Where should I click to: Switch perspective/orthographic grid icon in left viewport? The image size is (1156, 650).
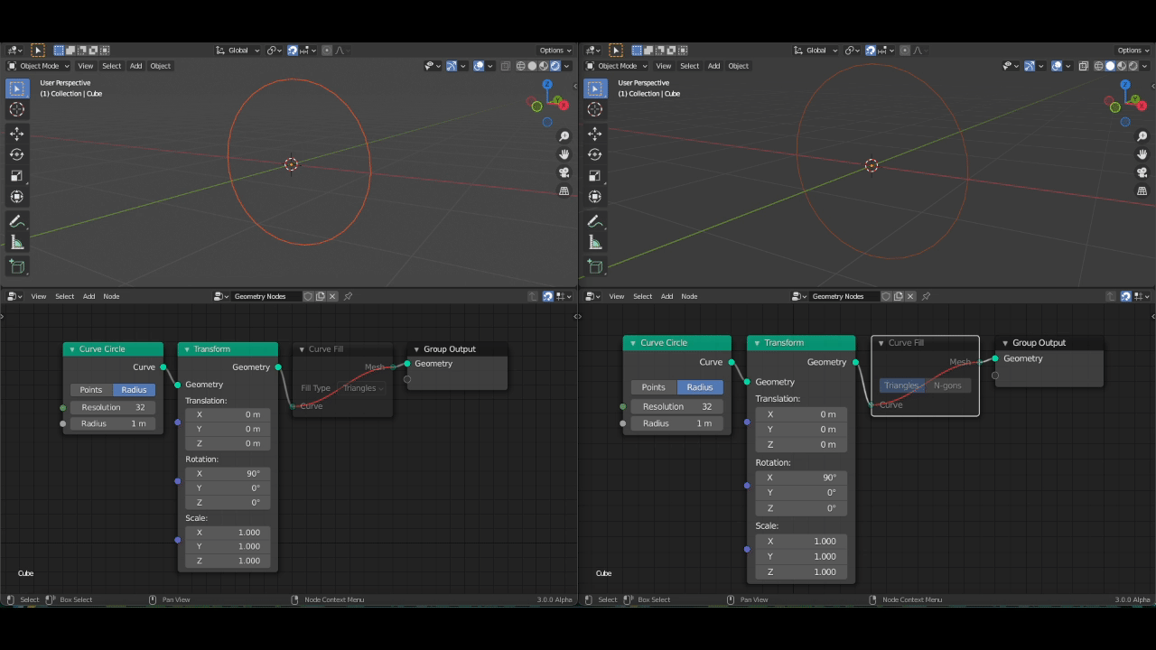(x=564, y=191)
